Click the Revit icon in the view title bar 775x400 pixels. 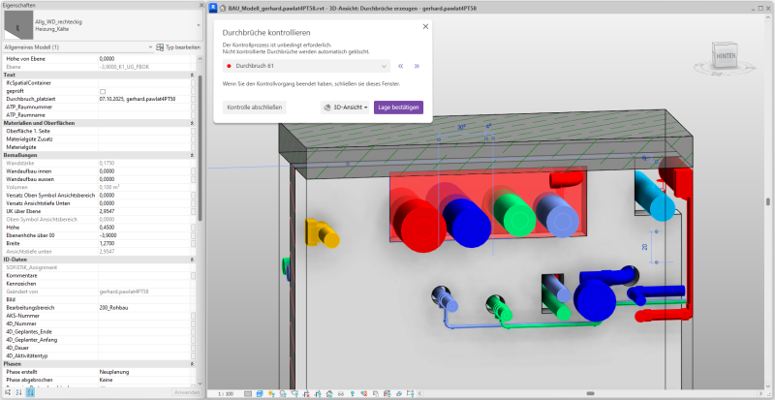point(214,6)
